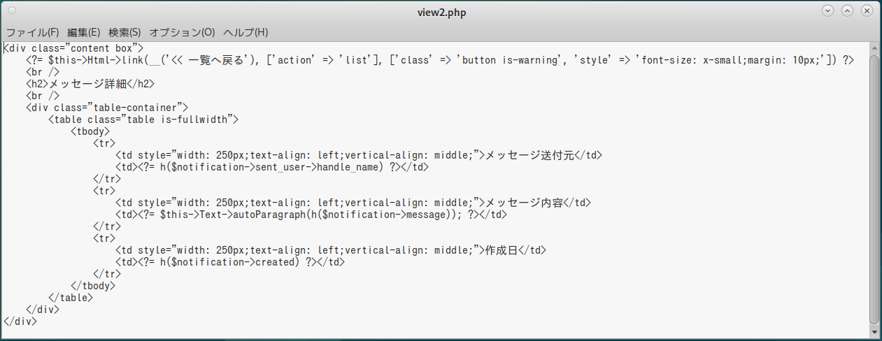Place cursor on the closing </tbody> line
The width and height of the screenshot is (882, 341).
93,286
